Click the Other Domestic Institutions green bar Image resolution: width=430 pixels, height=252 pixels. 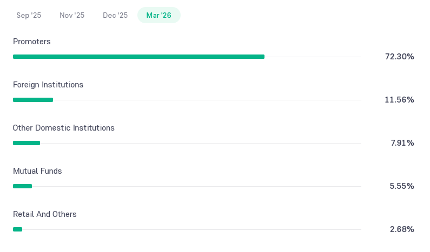click(27, 143)
